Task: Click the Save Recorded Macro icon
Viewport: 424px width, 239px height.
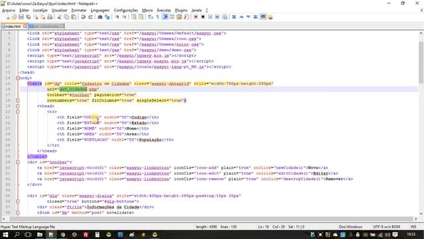Action: [225, 17]
